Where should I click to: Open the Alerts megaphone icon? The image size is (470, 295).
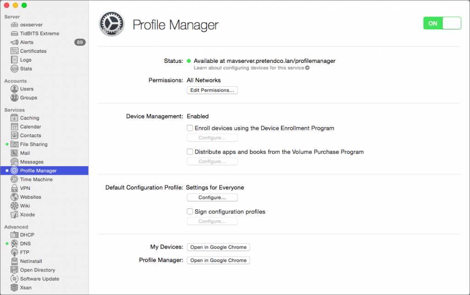pos(14,42)
